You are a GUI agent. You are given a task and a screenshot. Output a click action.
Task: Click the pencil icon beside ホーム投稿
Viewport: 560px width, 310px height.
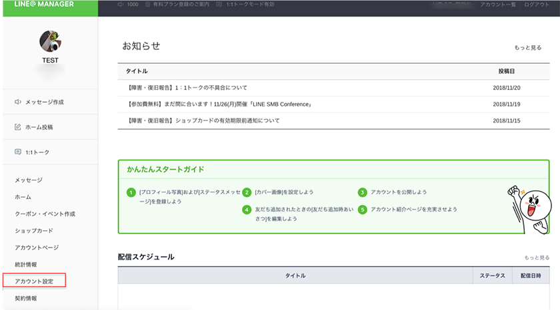18,127
